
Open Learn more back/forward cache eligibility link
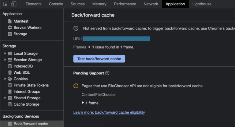click(109, 112)
